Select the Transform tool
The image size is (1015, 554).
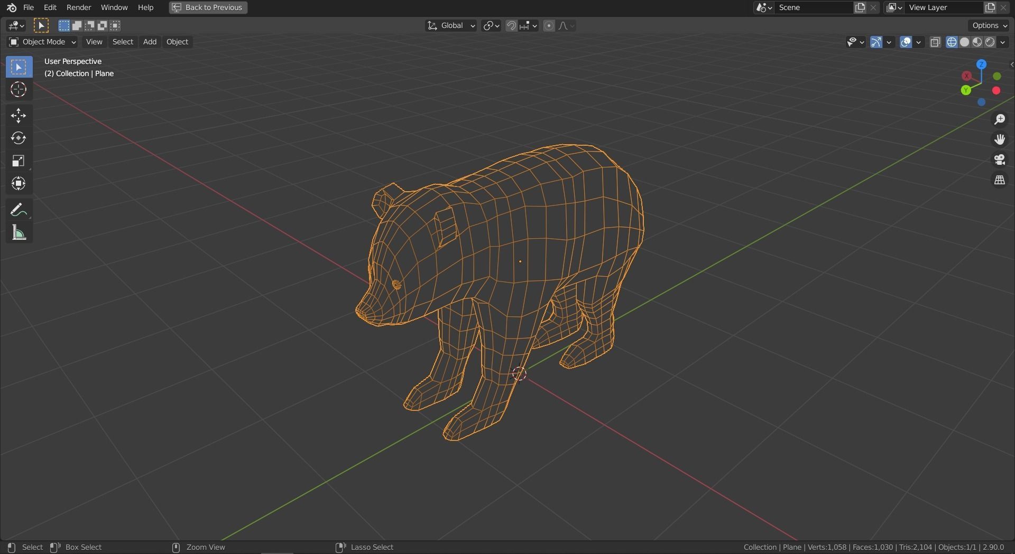[x=19, y=183]
